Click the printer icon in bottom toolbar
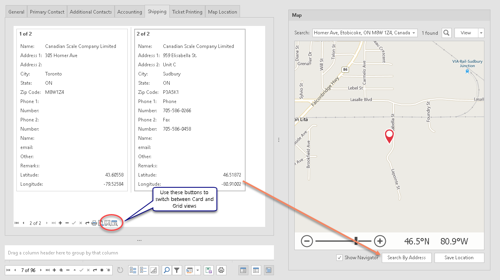Viewport: 500px width, 280px height. tap(222, 270)
